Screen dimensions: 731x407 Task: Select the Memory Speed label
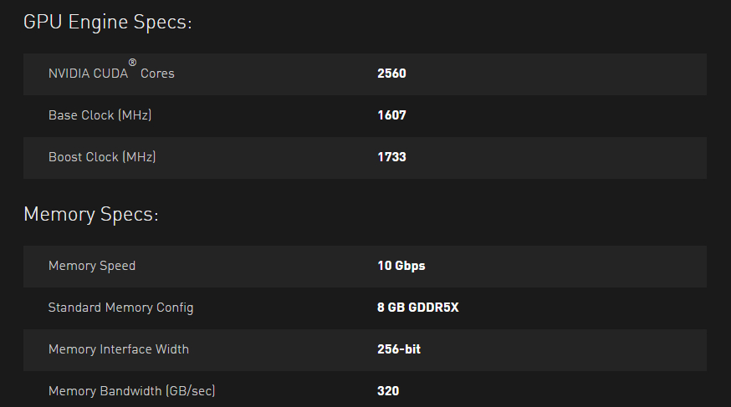92,266
